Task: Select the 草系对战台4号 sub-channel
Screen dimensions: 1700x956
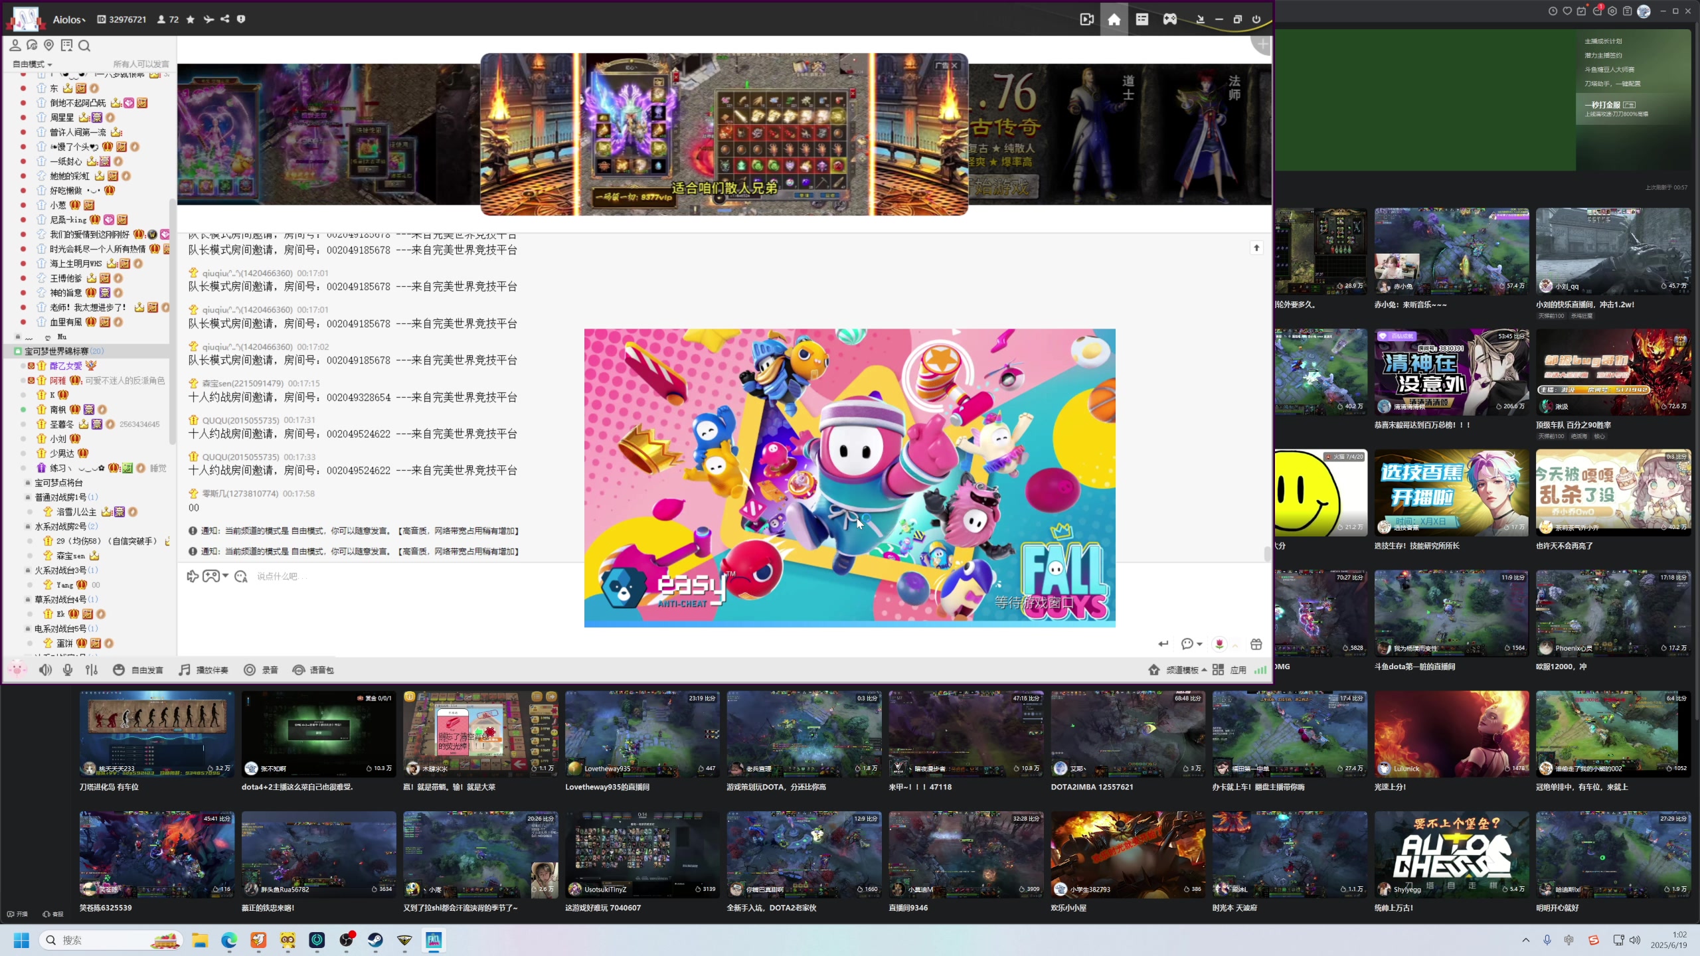Action: (60, 599)
